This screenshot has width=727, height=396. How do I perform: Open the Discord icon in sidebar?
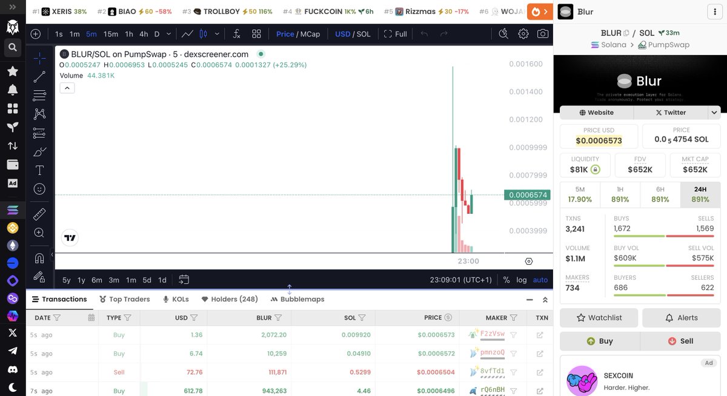pyautogui.click(x=12, y=369)
